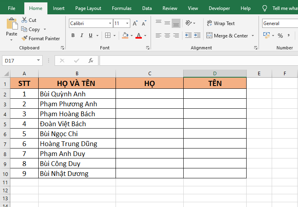The image size is (298, 207).
Task: Apply Accounting number format icon
Action: point(267,35)
